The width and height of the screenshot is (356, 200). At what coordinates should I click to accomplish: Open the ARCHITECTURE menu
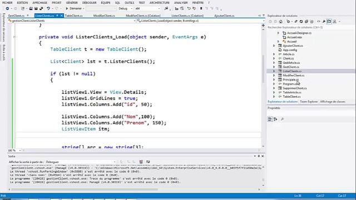coord(160,3)
